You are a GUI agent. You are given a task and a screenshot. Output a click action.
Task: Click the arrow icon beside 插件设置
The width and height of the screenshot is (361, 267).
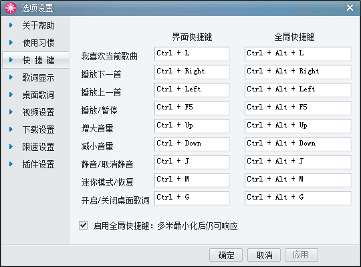pyautogui.click(x=11, y=164)
